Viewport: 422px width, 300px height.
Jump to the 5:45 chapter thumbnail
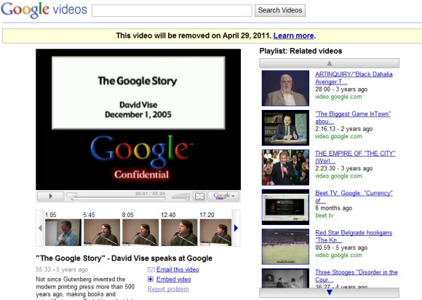pos(102,232)
